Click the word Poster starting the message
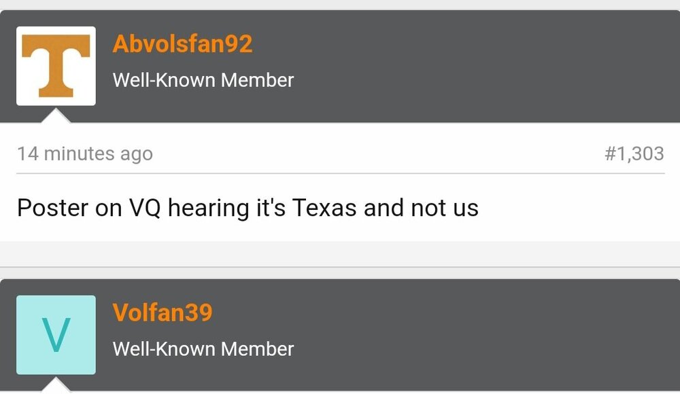The width and height of the screenshot is (680, 394). coord(53,208)
